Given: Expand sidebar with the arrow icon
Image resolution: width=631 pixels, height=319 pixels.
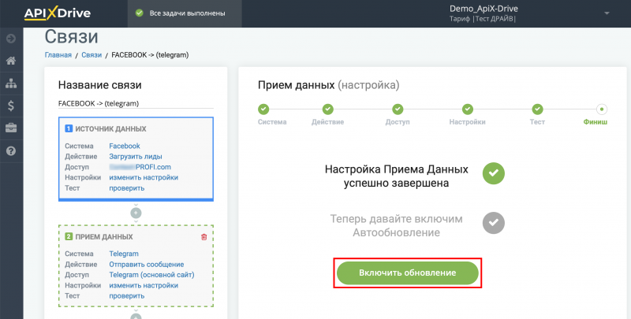Looking at the screenshot, I should point(11,39).
